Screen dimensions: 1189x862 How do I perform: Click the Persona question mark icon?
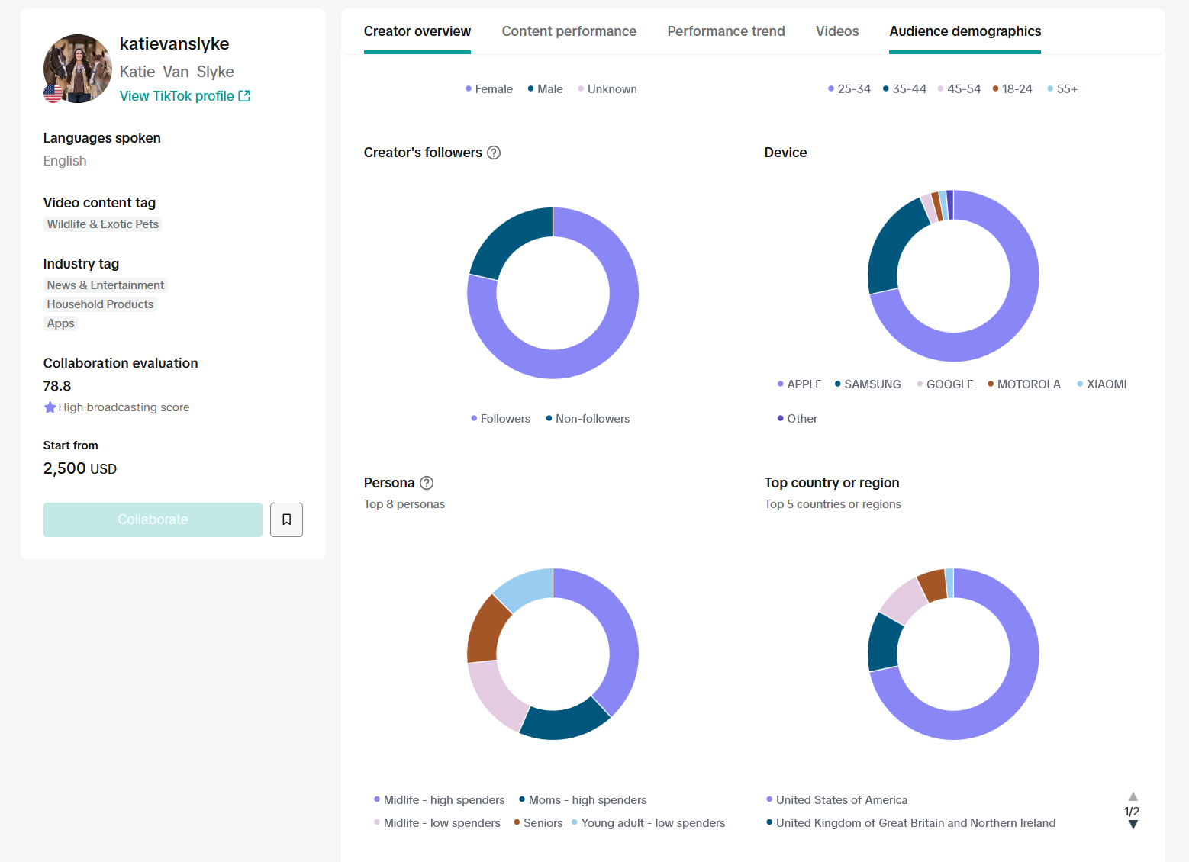tap(427, 483)
